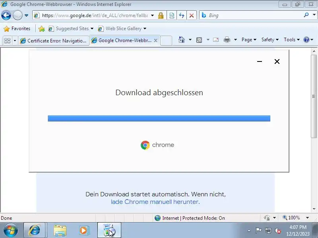The width and height of the screenshot is (318, 238).
Task: Expand the Print options dropdown arrow
Action: coord(235,40)
